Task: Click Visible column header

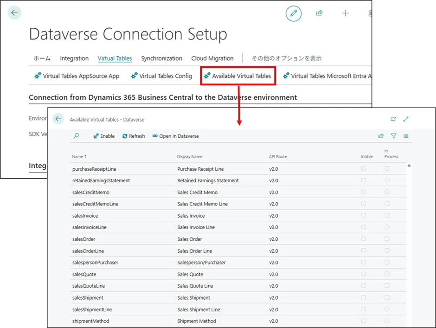Action: (367, 157)
